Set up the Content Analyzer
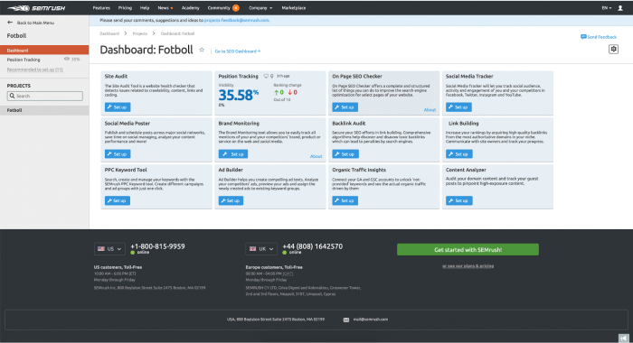Image resolution: width=633 pixels, height=343 pixels. (459, 200)
